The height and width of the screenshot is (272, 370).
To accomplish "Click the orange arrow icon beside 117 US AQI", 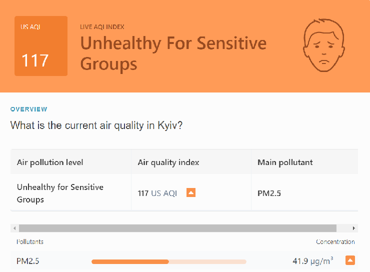I will point(190,192).
